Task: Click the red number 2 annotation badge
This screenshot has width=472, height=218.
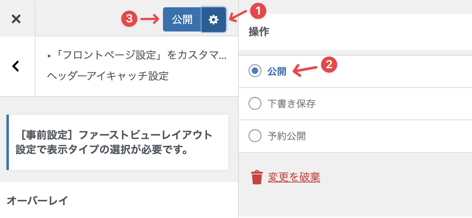Action: coord(329,64)
